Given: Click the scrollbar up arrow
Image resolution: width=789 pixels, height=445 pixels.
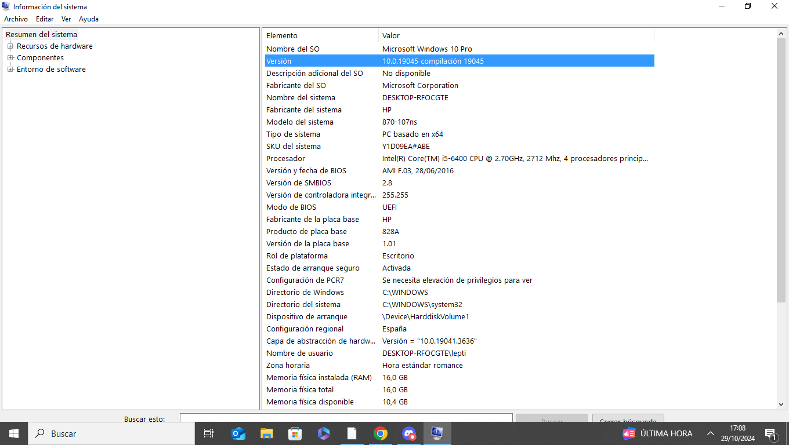Looking at the screenshot, I should pos(781,34).
